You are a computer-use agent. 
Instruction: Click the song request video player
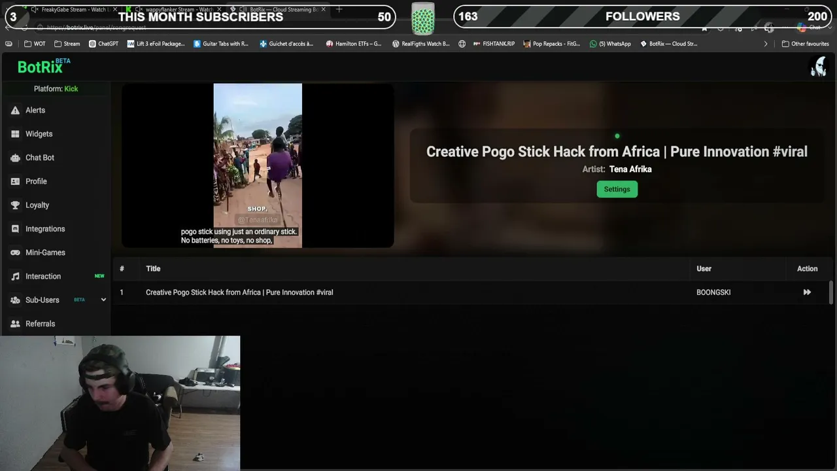point(258,166)
